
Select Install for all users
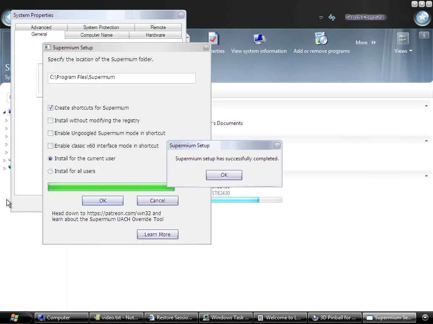pos(50,171)
